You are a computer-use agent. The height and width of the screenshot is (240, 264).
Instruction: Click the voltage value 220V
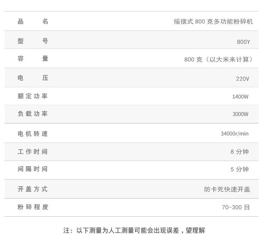242,79
